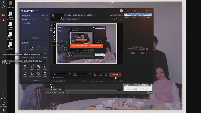Viewport: 201px width, 113px height.
Task: Toggle the 英 input method indicator
Action: pos(2,98)
